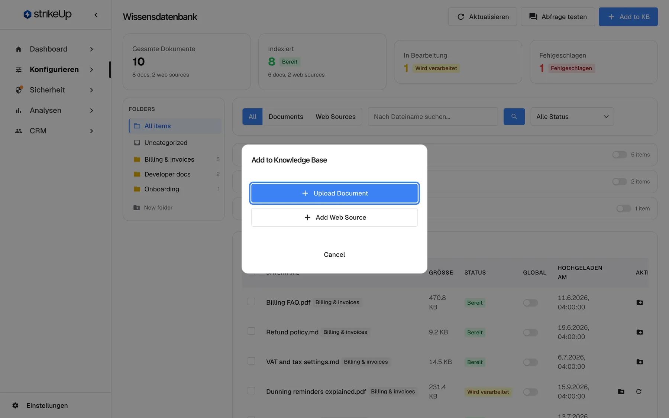Click the Konfigurieren sliders icon
This screenshot has width=669, height=418.
pos(19,69)
